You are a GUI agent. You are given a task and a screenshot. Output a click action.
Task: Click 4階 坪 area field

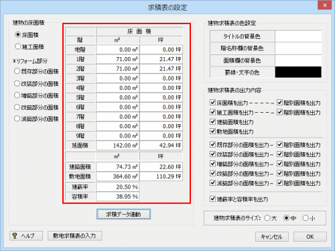click(161, 88)
